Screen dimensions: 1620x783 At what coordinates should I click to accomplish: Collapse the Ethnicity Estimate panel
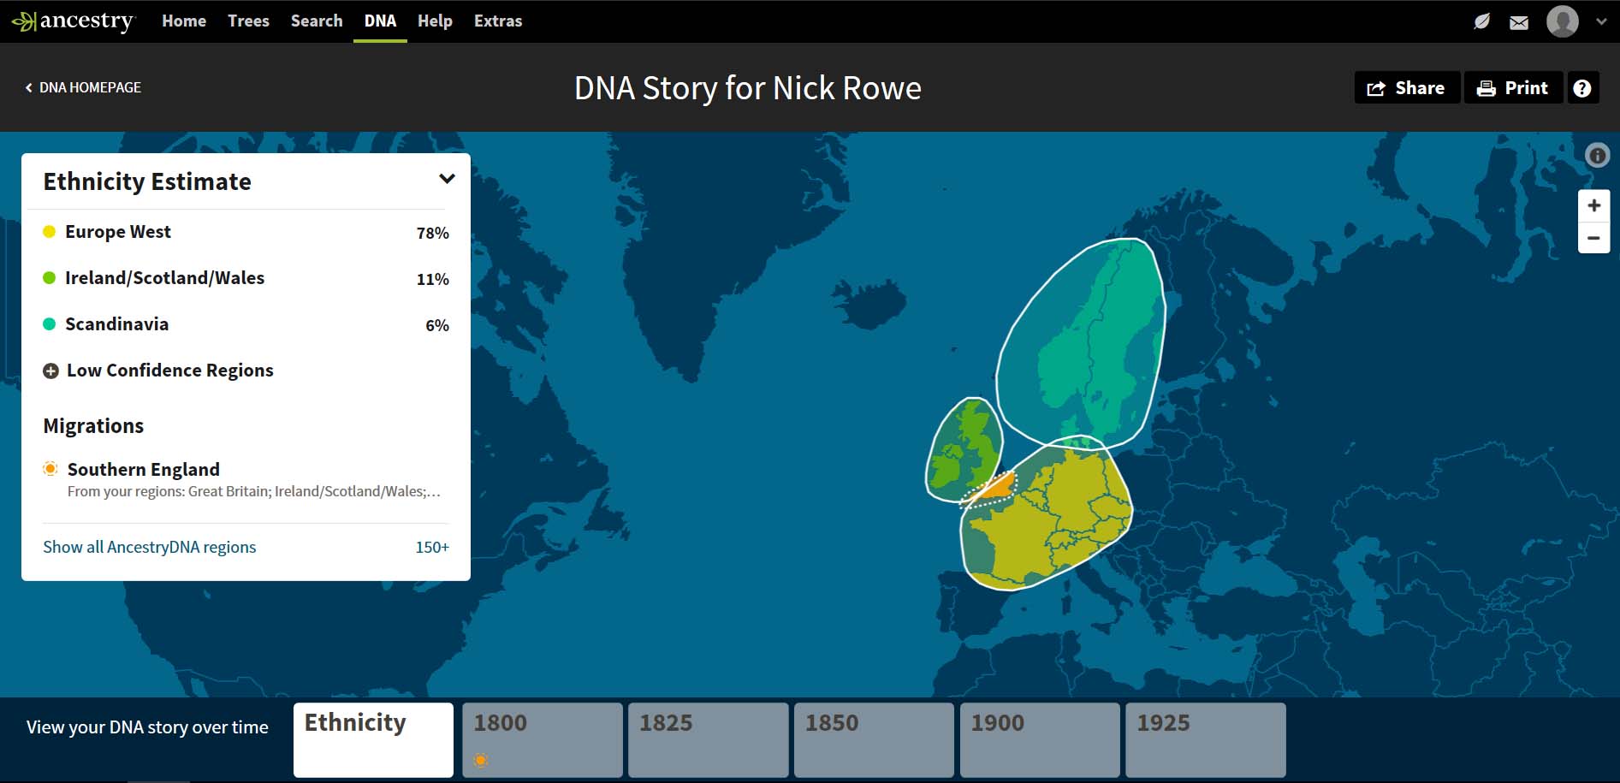447,179
